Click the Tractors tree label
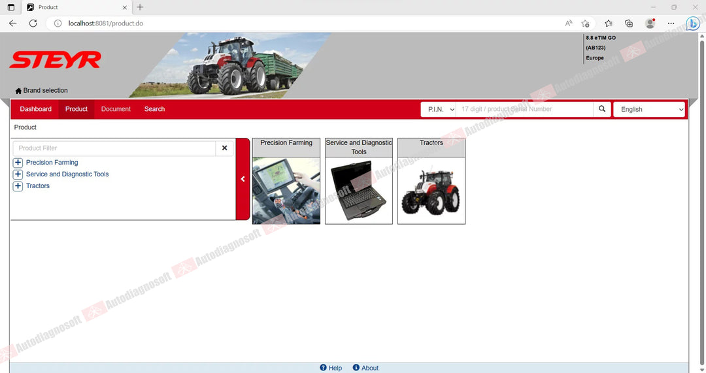 pos(38,186)
